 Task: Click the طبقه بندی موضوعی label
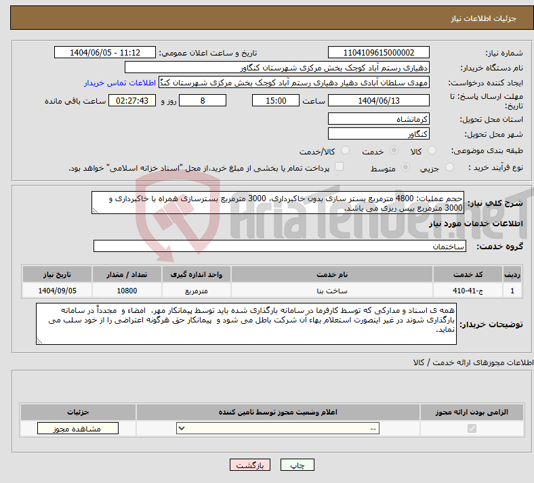(487, 150)
